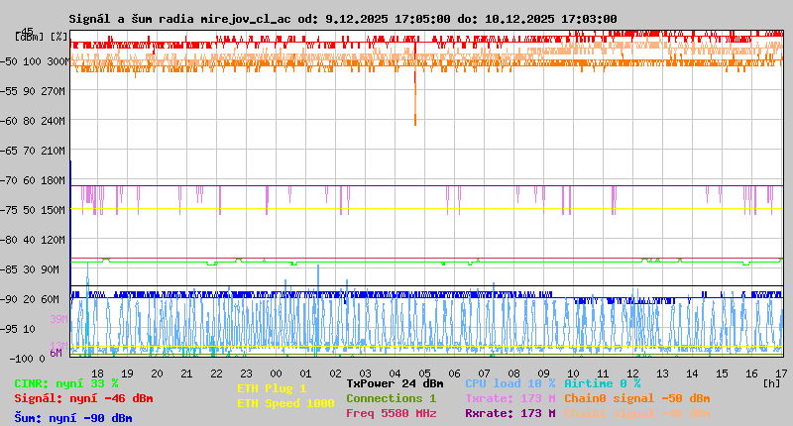Select the pink '39M' rate marker label
Screen dimensions: 793x426
tap(58, 319)
